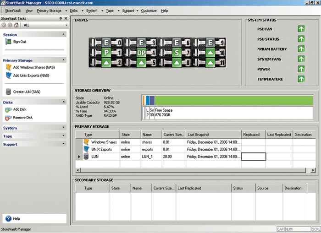The height and width of the screenshot is (233, 321).
Task: Click the Add Disk icon
Action: pyautogui.click(x=8, y=109)
